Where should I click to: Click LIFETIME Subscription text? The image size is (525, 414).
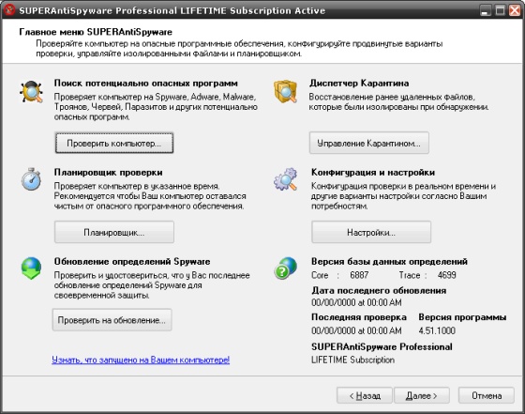[x=352, y=360]
